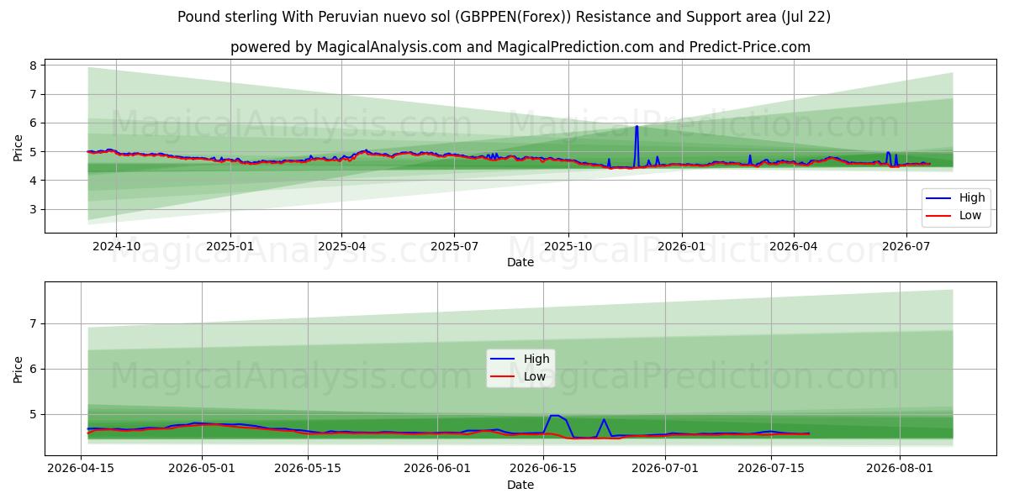Click the '2025-07' x-axis label

pyautogui.click(x=454, y=247)
